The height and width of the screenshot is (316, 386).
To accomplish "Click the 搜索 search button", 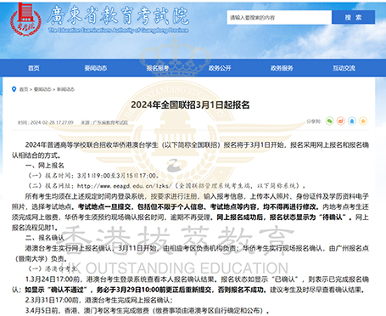I will pyautogui.click(x=353, y=18).
